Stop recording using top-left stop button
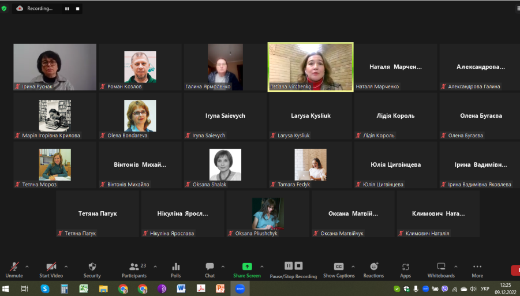The height and width of the screenshot is (296, 520). [78, 9]
